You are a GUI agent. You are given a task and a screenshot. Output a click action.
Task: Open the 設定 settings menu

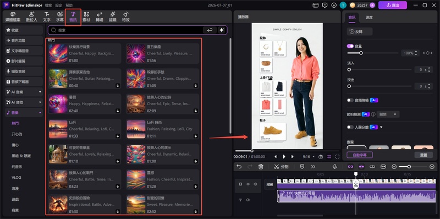(59, 6)
